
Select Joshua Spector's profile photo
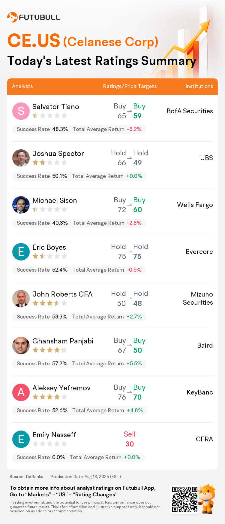coord(21,158)
